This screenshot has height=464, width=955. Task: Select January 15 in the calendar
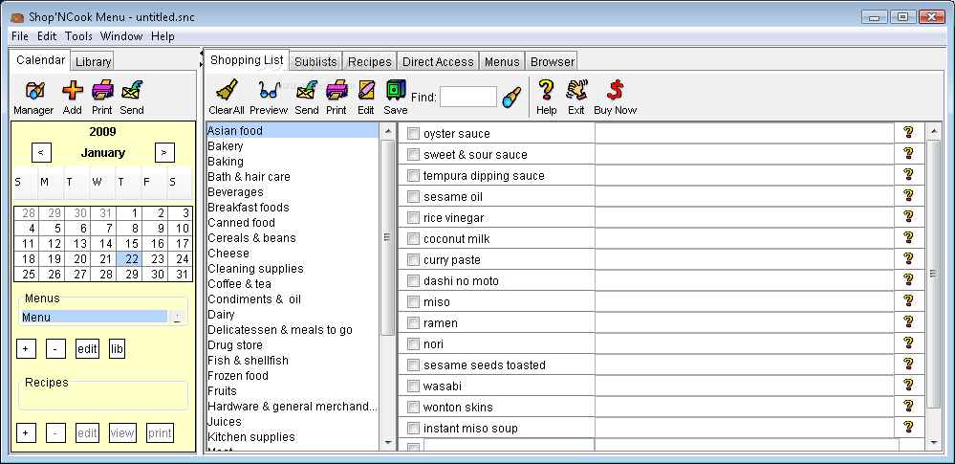[x=129, y=243]
